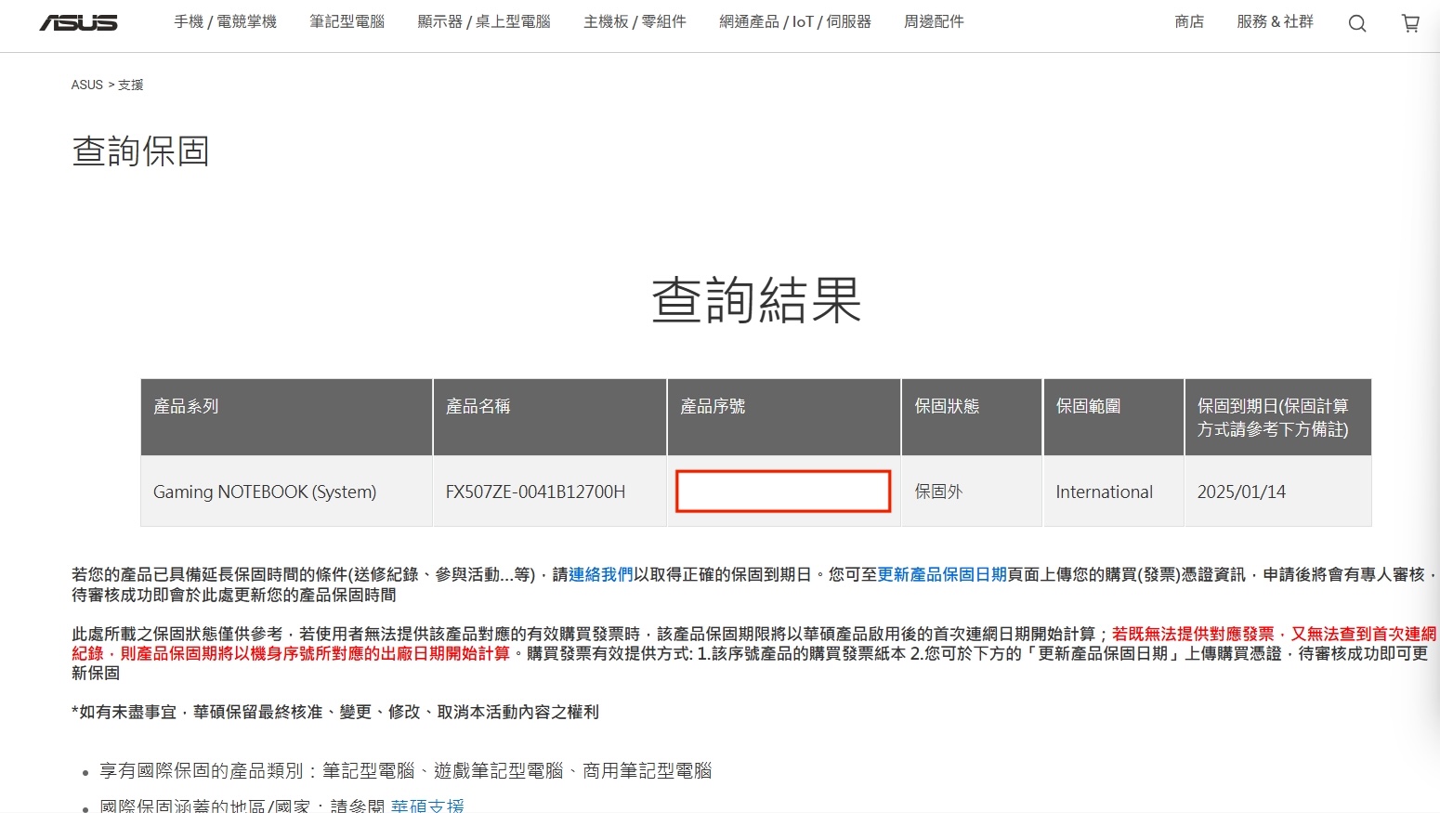Screen dimensions: 1440x813
Task: Open 主機板 / 零組件 menu
Action: pyautogui.click(x=635, y=21)
